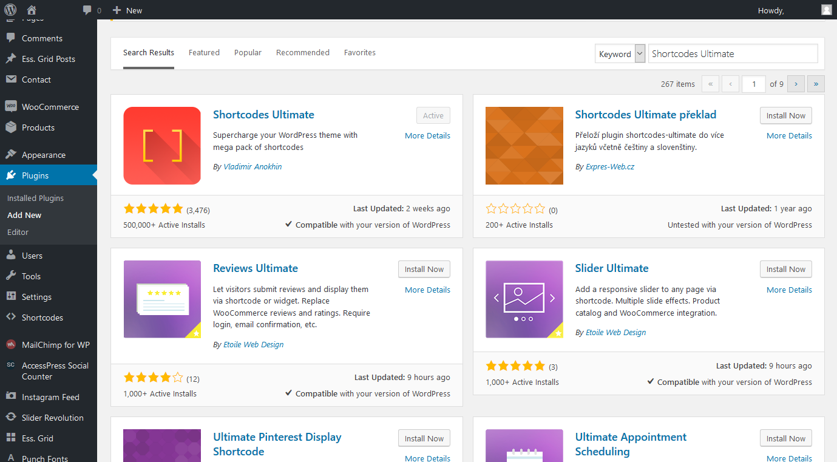The width and height of the screenshot is (837, 462).
Task: Open Appearance in the sidebar
Action: click(x=43, y=155)
